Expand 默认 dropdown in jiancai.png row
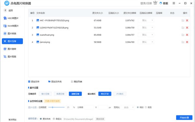The height and width of the screenshot is (122, 195). pyautogui.click(x=146, y=42)
